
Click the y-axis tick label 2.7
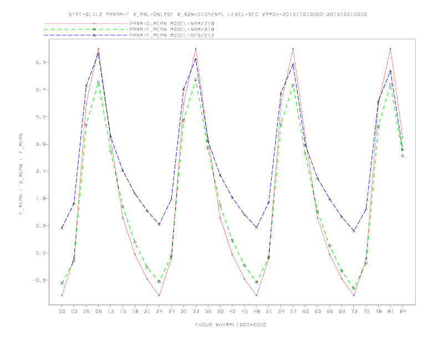pos(40,171)
